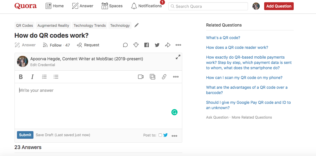This screenshot has width=316, height=156.
Task: Submit the answer
Action: point(25,135)
